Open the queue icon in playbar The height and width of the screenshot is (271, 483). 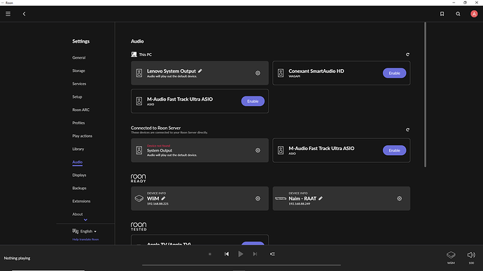272,254
